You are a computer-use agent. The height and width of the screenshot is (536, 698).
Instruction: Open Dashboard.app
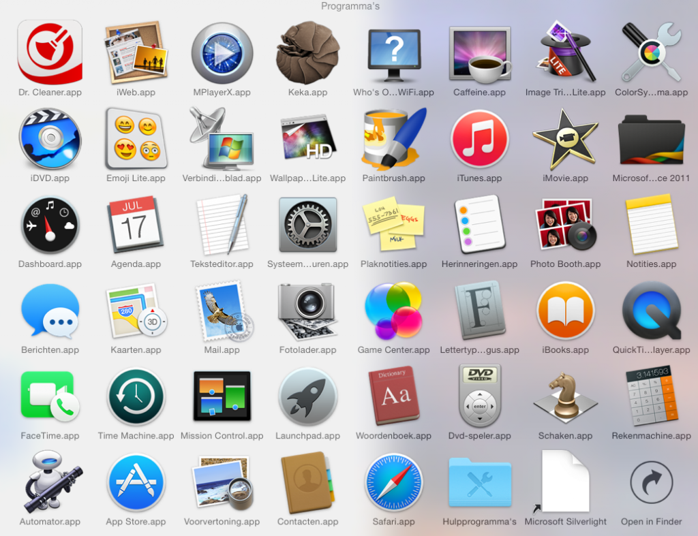[50, 225]
